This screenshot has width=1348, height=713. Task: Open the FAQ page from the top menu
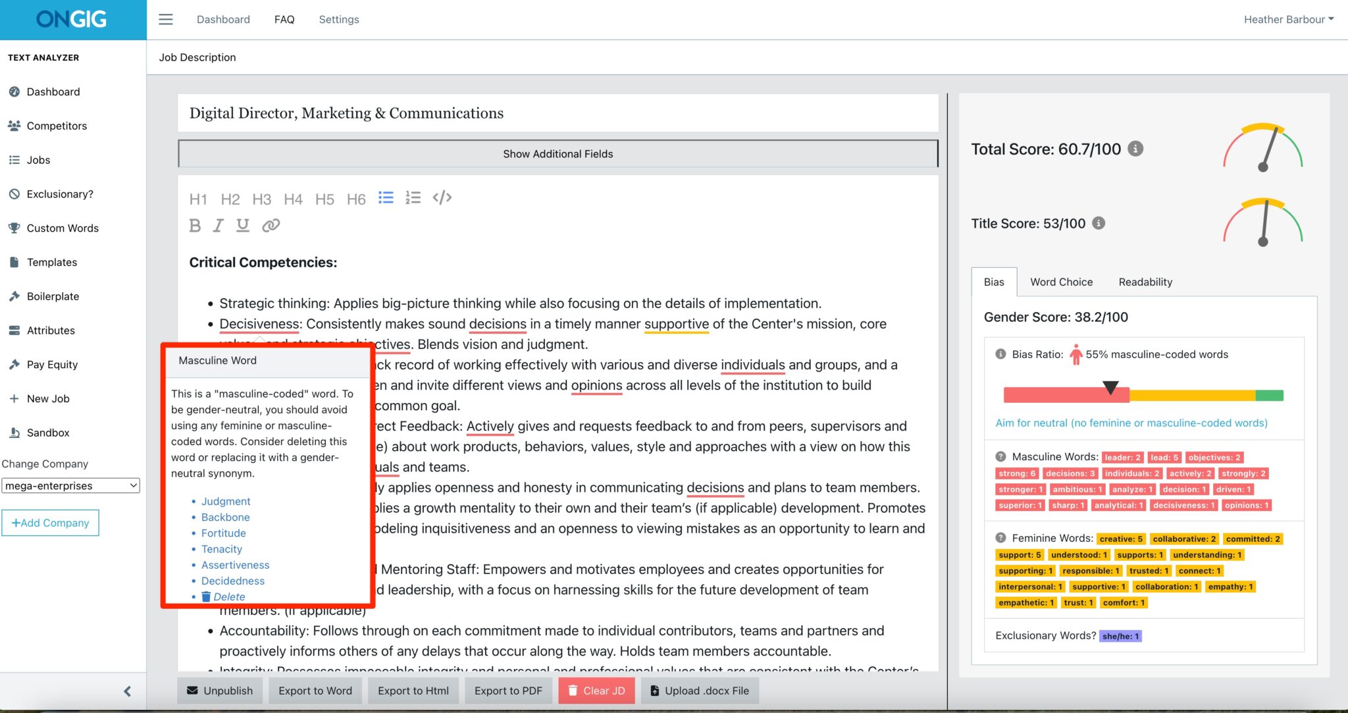coord(284,19)
